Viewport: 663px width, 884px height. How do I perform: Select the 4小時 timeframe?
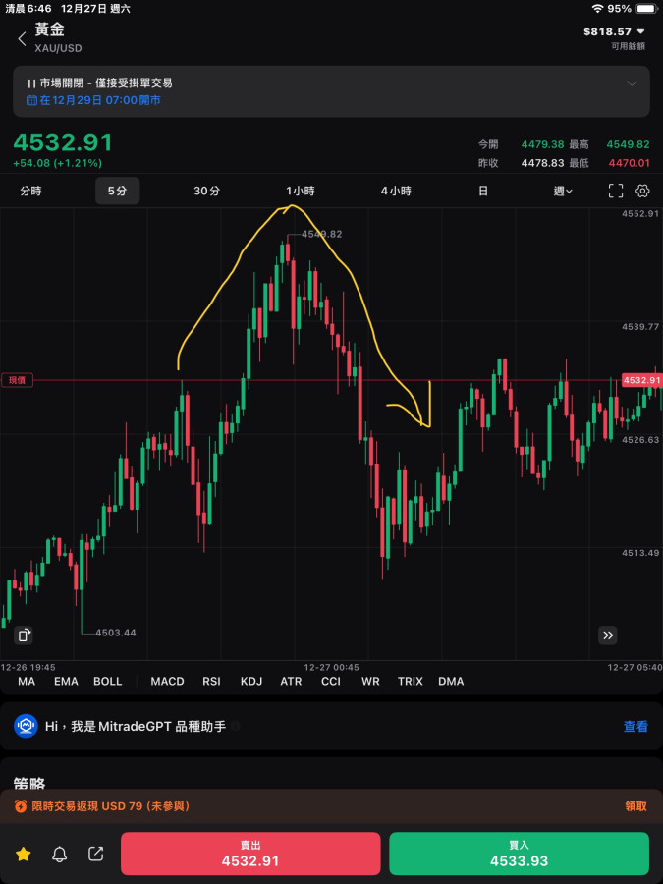(x=396, y=192)
